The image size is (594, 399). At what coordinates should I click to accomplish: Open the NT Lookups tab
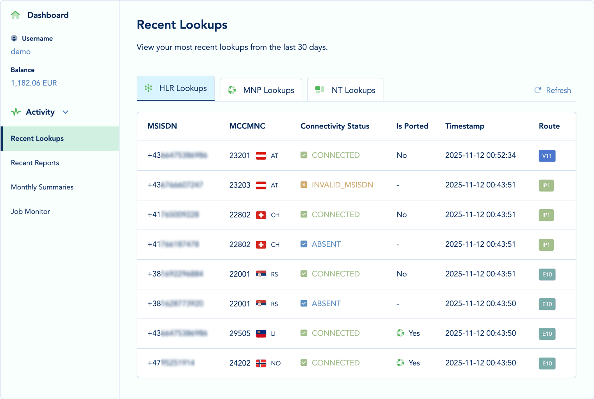click(345, 90)
